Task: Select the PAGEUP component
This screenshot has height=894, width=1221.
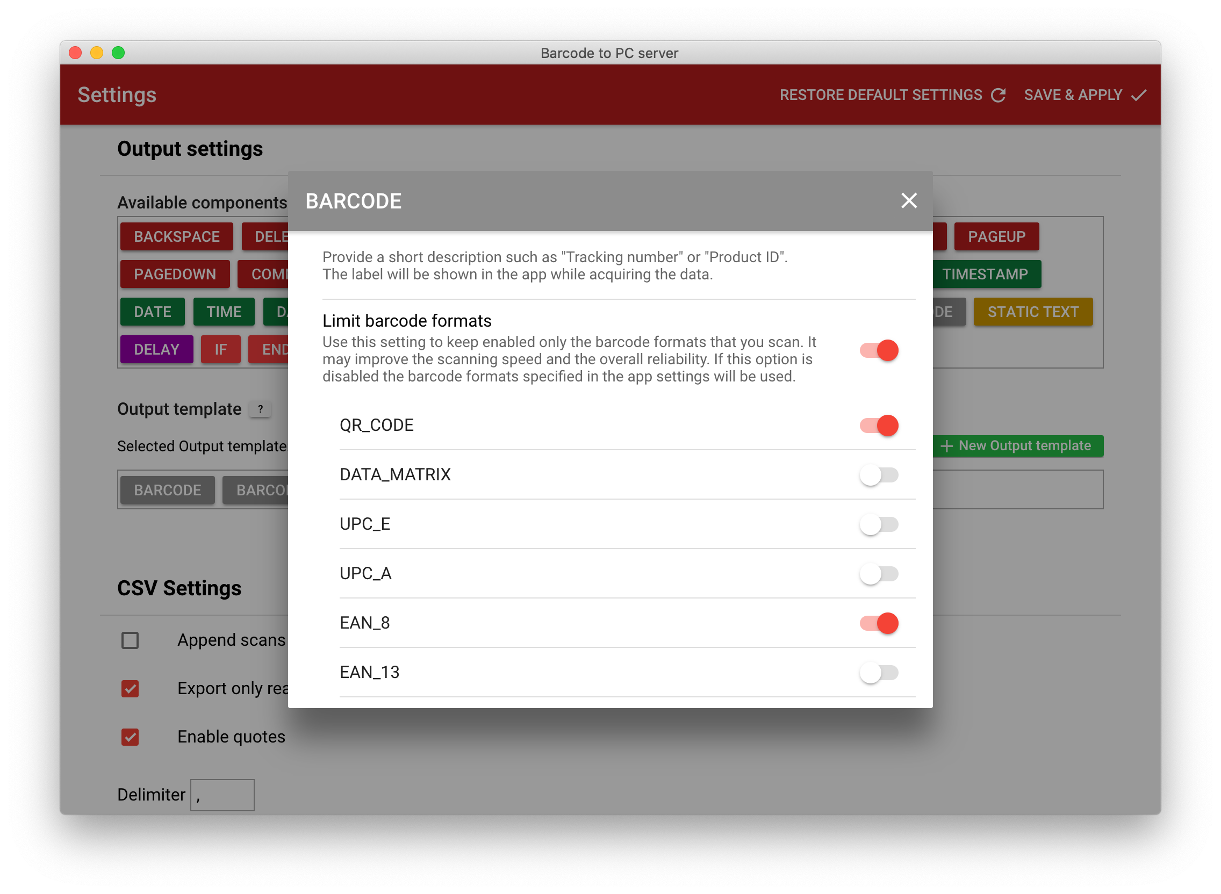Action: [x=996, y=236]
